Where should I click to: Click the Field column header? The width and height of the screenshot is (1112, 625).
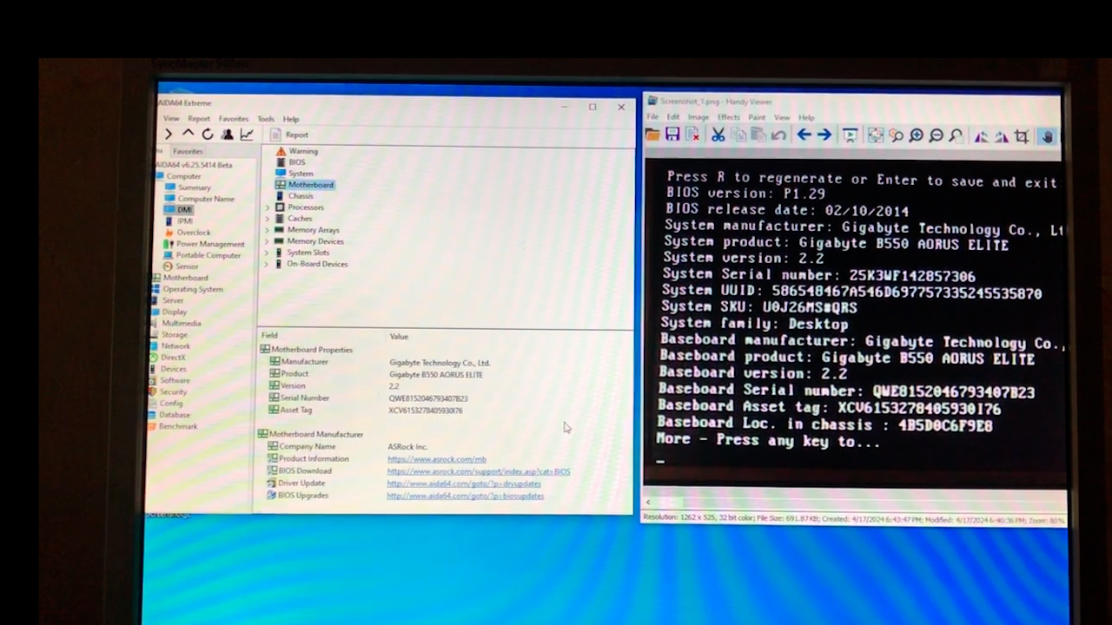[x=269, y=335]
